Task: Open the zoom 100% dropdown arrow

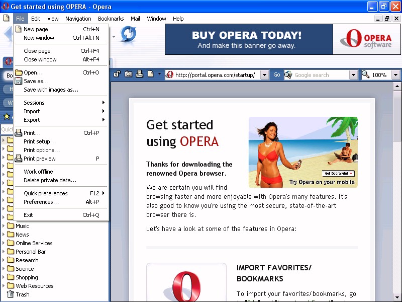Action: coord(395,75)
